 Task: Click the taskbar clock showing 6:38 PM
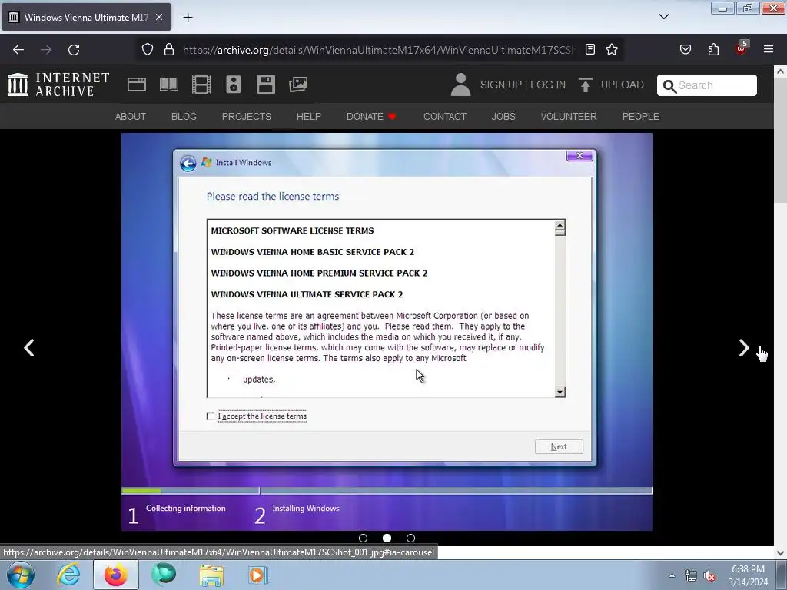748,575
